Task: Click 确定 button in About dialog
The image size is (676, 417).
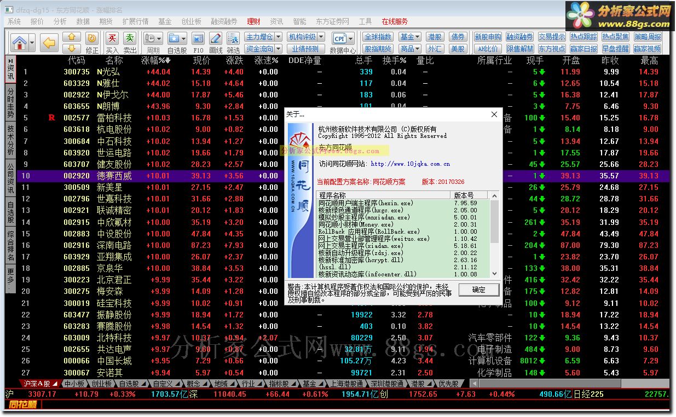Action: tap(478, 289)
